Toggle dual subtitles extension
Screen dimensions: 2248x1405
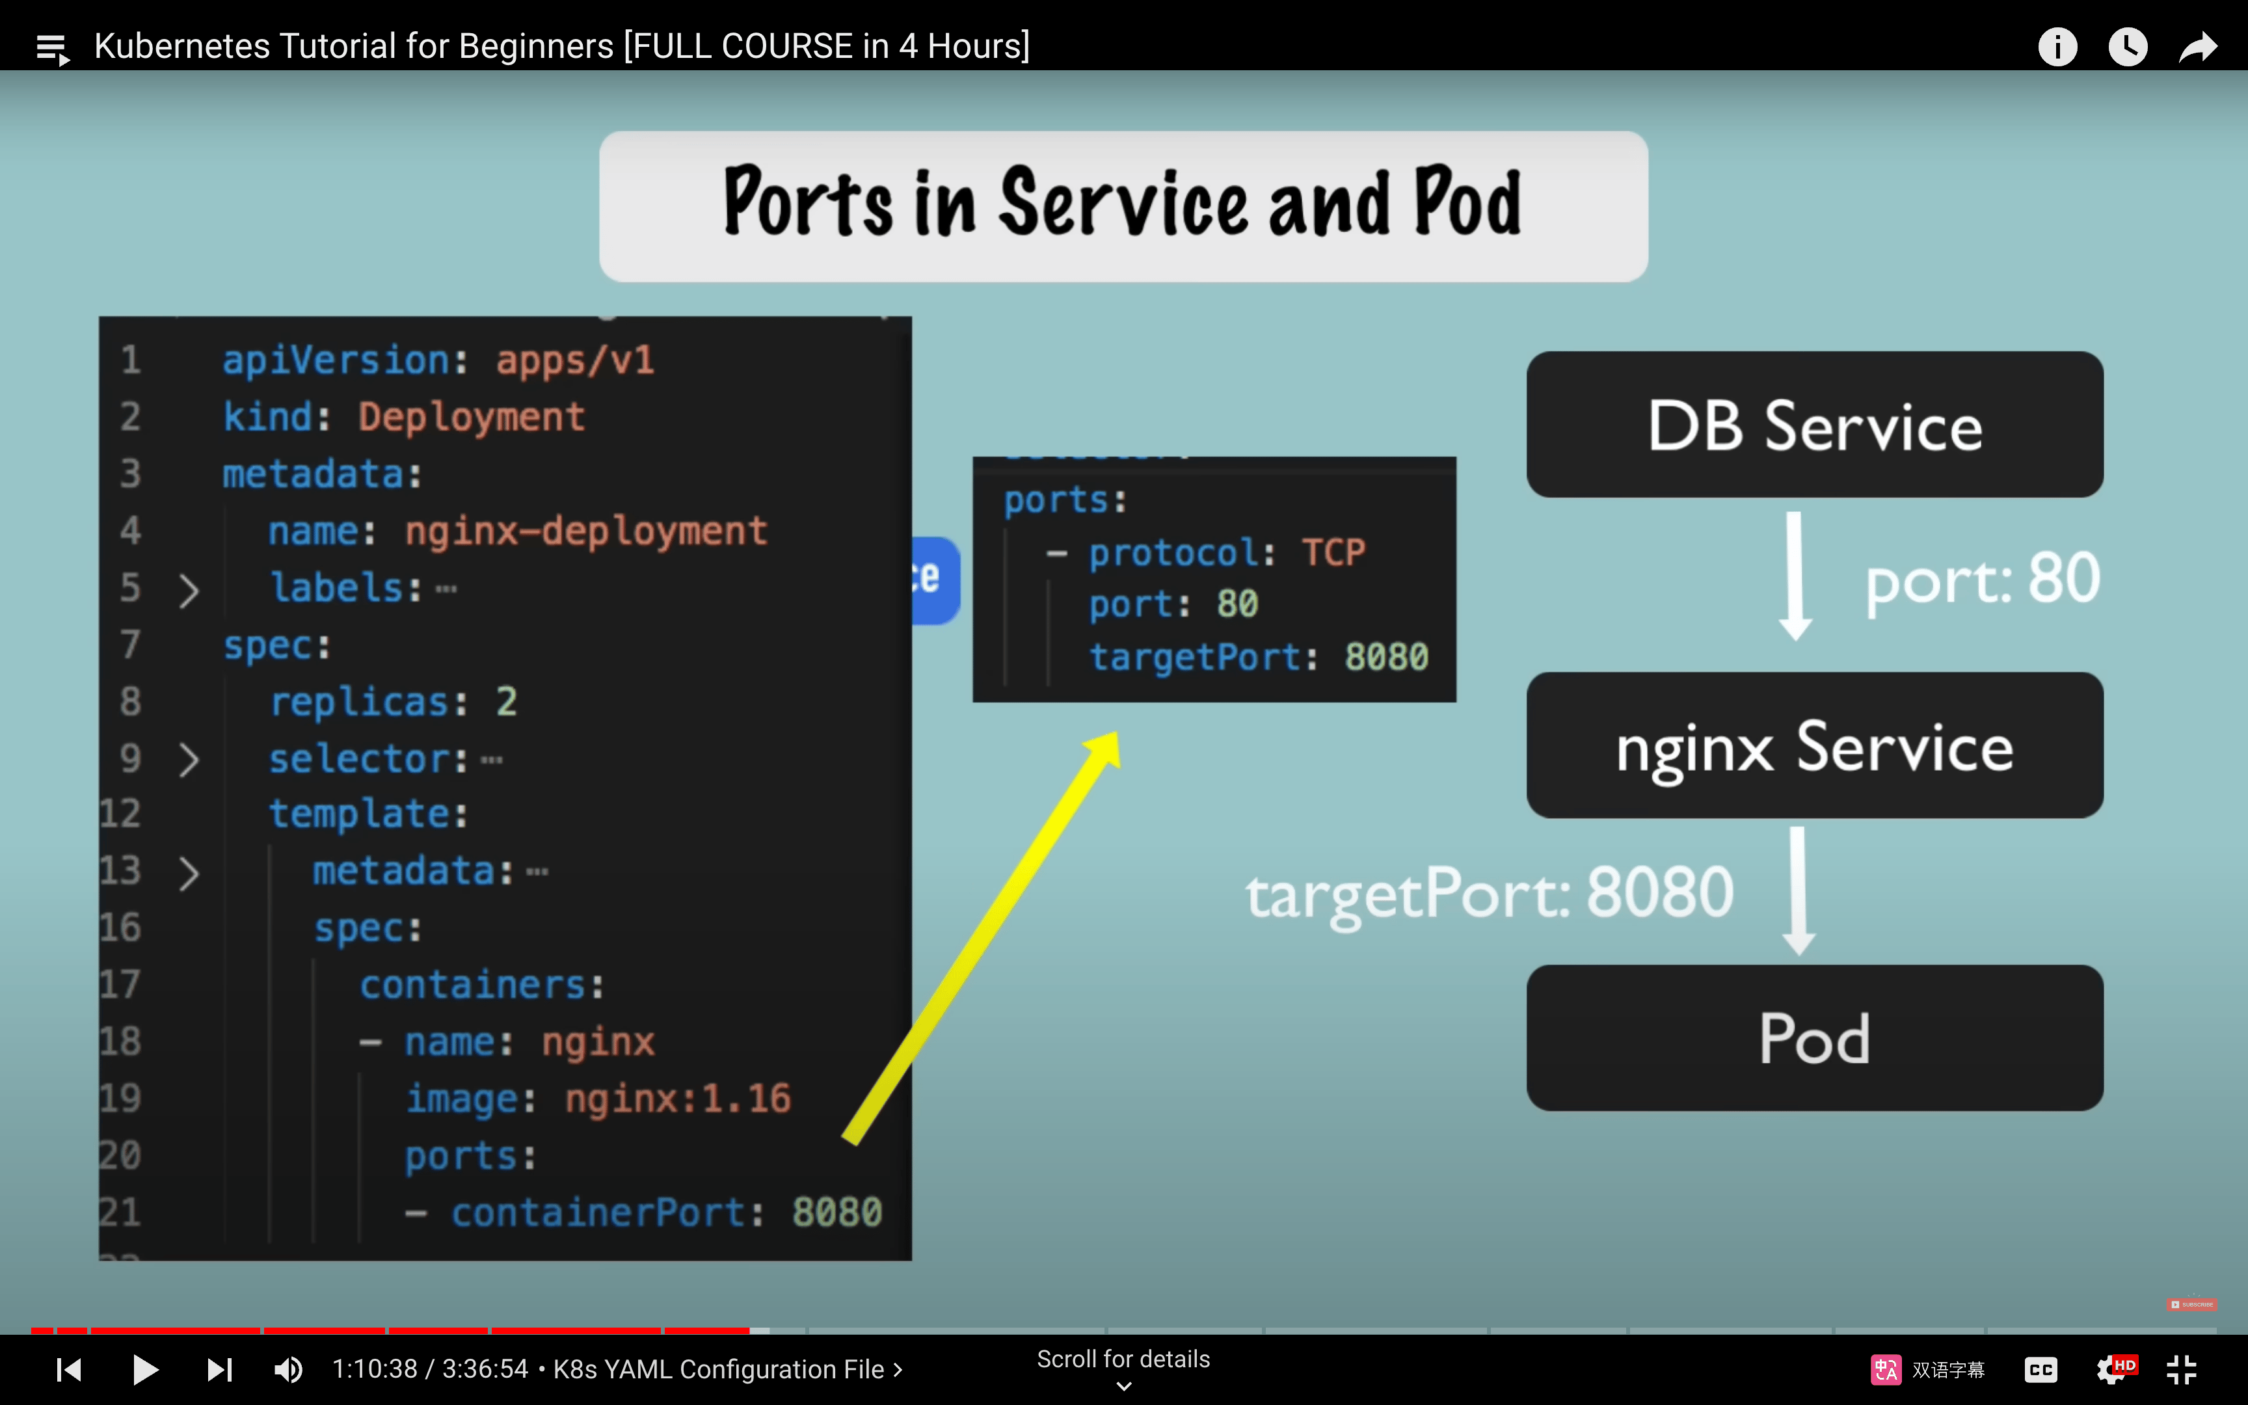coord(1927,1369)
